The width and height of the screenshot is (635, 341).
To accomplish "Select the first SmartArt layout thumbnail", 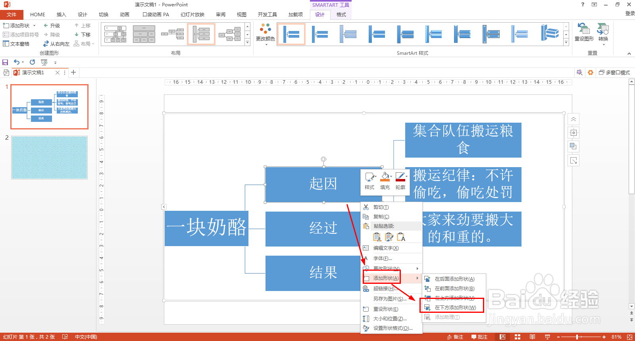I will point(115,34).
